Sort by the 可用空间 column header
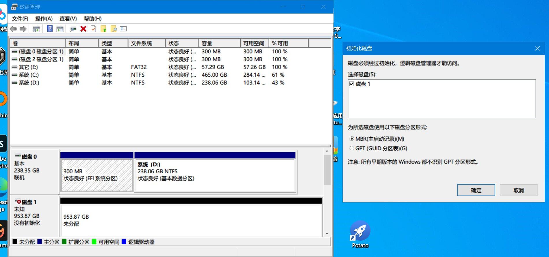 pyautogui.click(x=255, y=43)
